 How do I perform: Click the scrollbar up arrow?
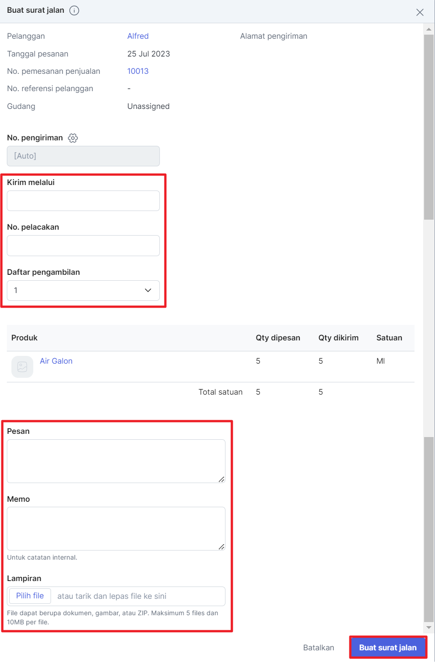coord(429,29)
